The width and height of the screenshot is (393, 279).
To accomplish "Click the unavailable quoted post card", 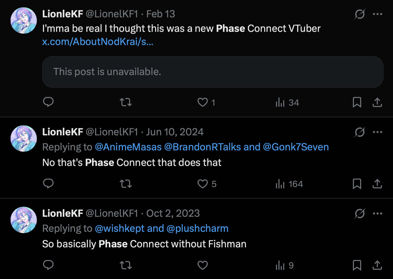I will point(213,72).
